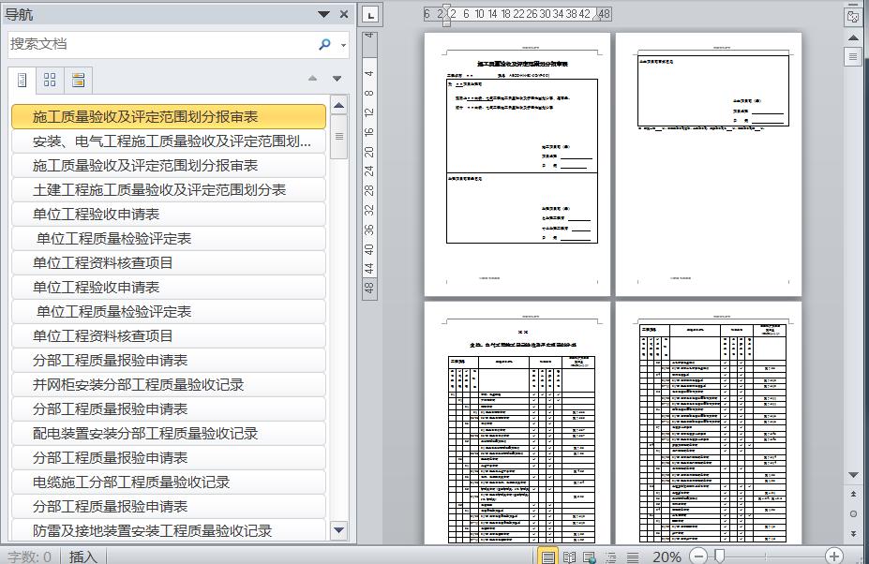This screenshot has height=564, width=869.
Task: Open the 20% zoom level dialog
Action: [x=667, y=557]
